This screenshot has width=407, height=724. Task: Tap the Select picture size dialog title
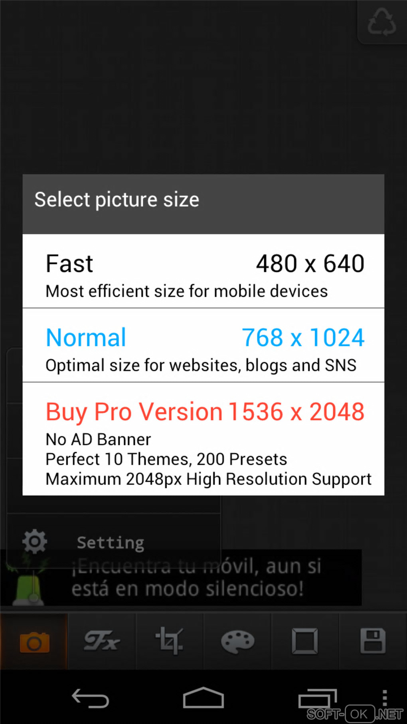click(117, 200)
